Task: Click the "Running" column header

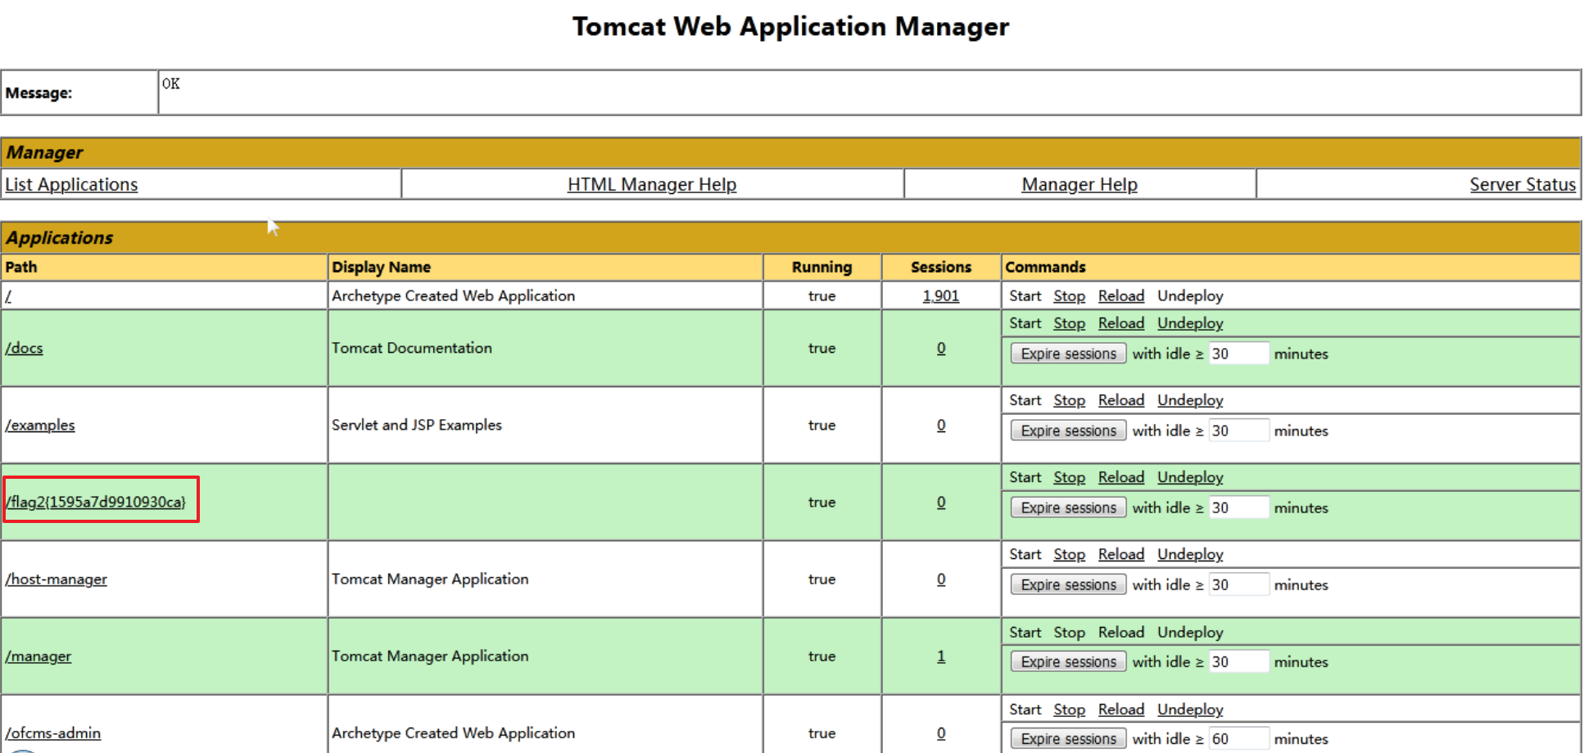Action: point(821,267)
